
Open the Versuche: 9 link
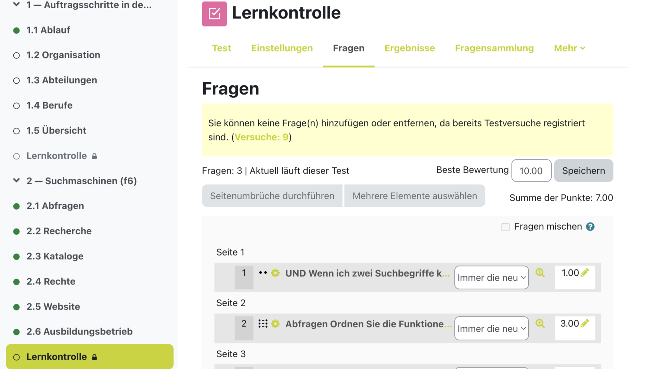click(261, 137)
